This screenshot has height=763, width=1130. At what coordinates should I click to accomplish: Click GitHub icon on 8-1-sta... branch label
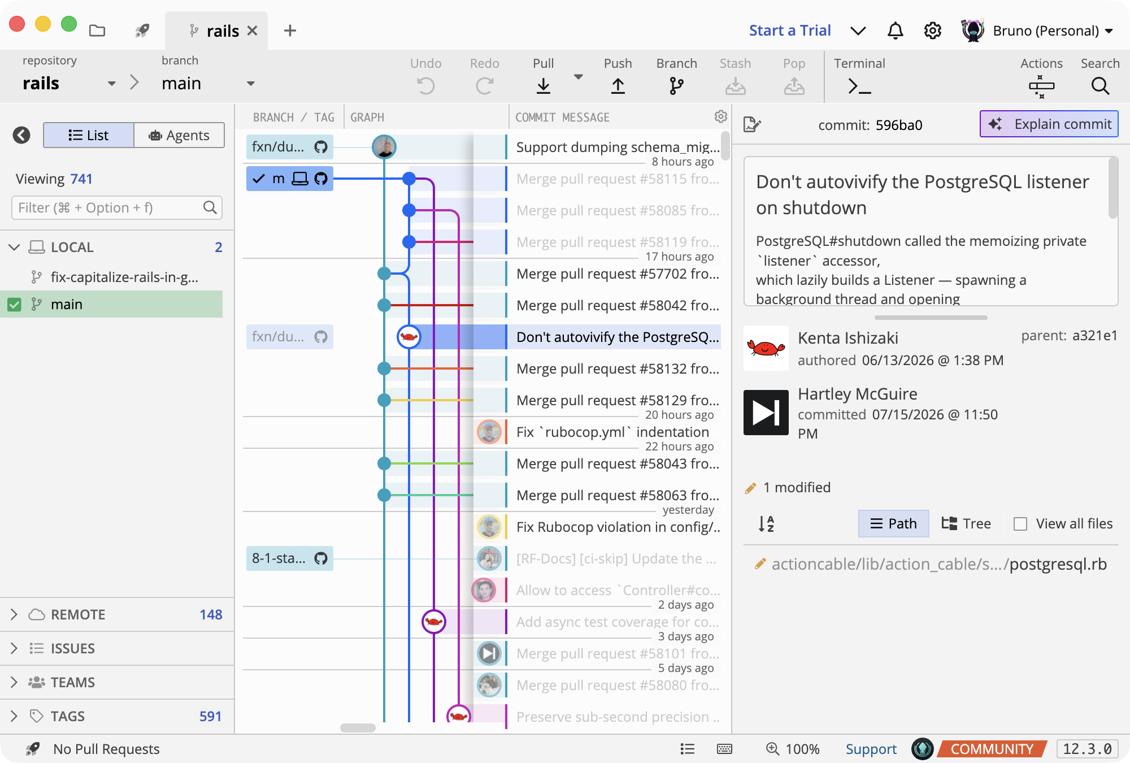tap(321, 558)
